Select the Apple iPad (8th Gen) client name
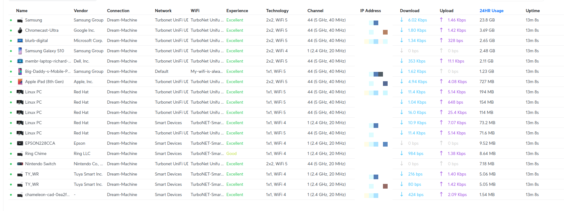This screenshot has height=211, width=564. (44, 82)
